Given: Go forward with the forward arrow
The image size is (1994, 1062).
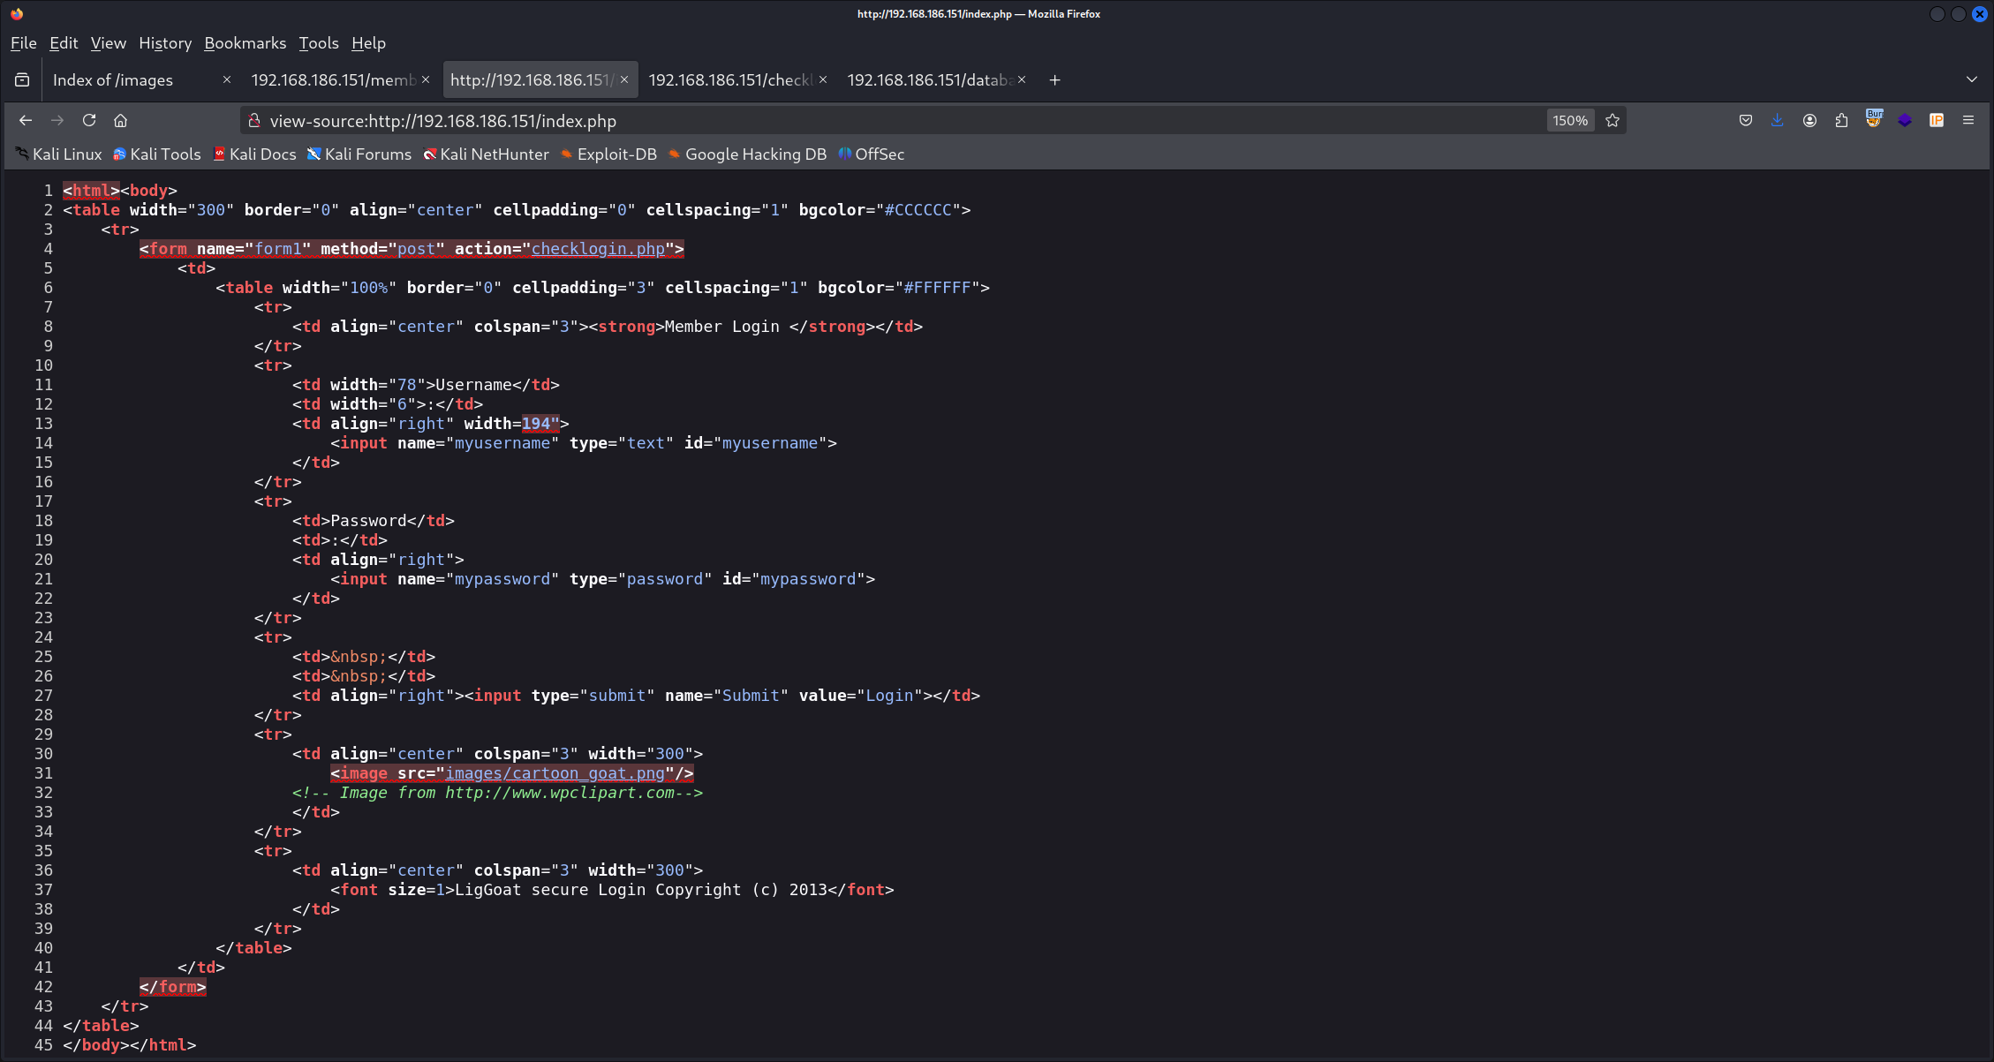Looking at the screenshot, I should click(x=57, y=120).
